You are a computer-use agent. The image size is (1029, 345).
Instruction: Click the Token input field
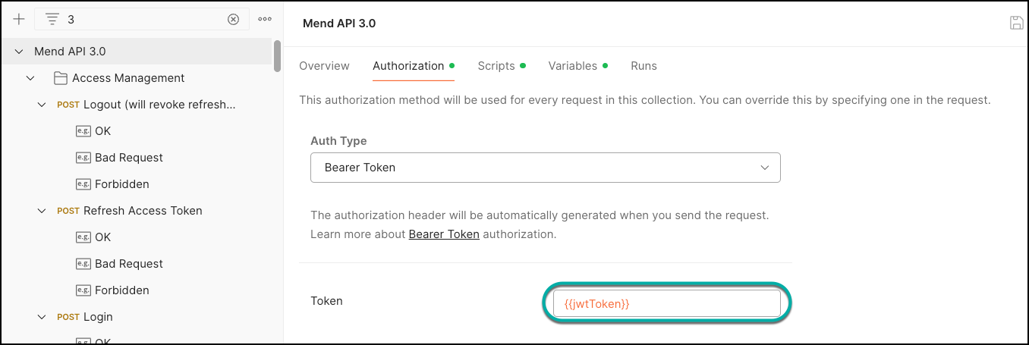pos(666,303)
